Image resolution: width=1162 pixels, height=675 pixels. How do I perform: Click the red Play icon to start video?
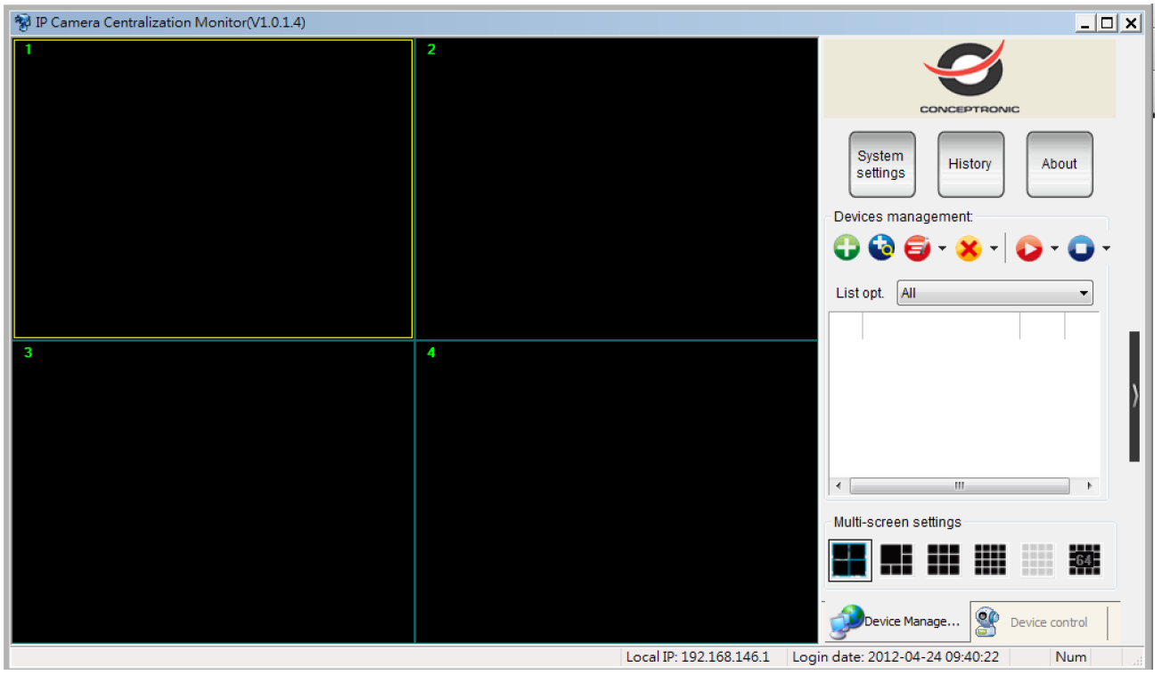click(1028, 248)
